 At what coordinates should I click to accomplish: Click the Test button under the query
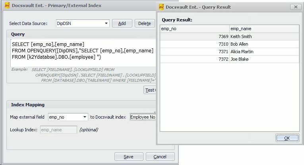[x=150, y=90]
